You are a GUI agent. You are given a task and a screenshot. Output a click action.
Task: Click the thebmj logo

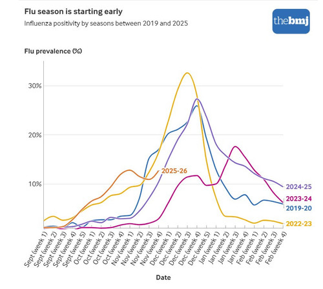pos(291,21)
